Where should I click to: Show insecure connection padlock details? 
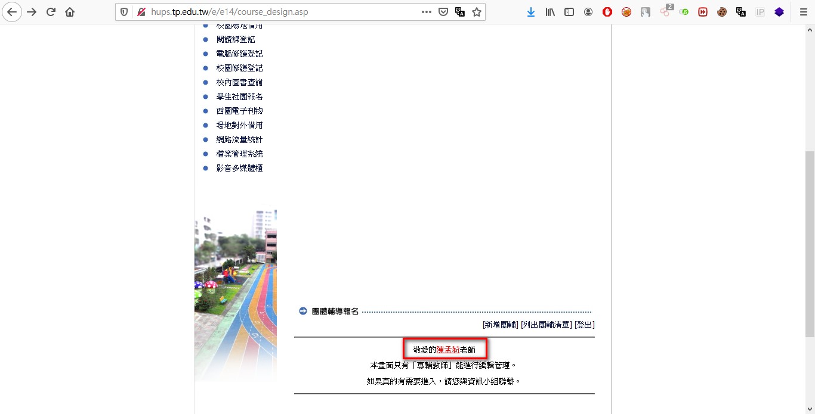(x=141, y=12)
